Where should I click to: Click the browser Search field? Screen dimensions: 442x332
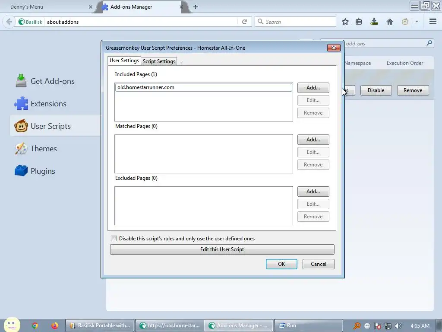[295, 22]
